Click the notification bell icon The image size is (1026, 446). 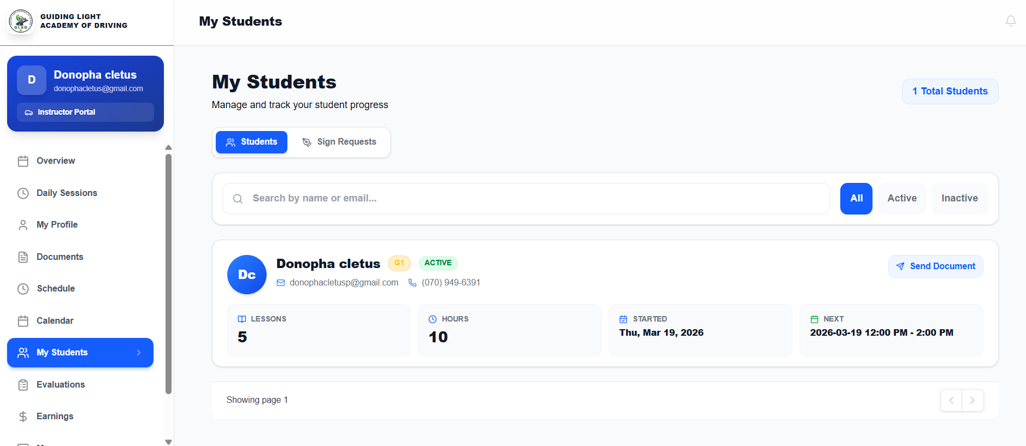pyautogui.click(x=1010, y=21)
